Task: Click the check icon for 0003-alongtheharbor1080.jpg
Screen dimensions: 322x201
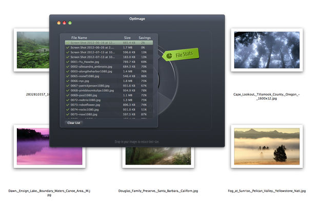Action: click(x=68, y=71)
